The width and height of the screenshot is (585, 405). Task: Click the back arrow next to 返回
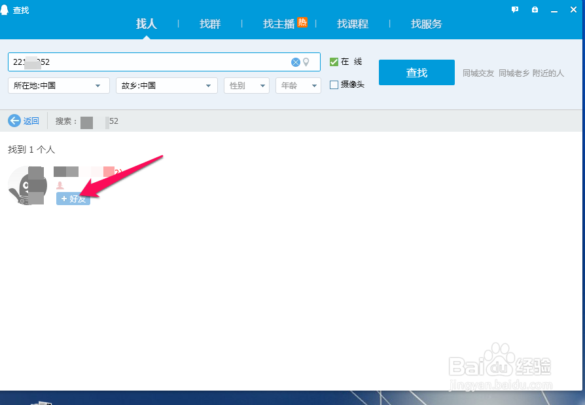[x=13, y=121]
